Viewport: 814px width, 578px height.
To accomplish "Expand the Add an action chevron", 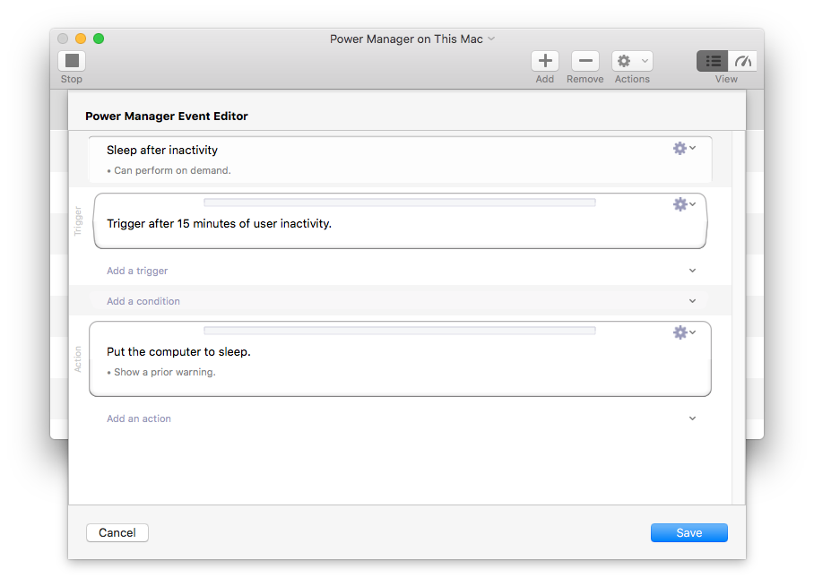I will [692, 418].
